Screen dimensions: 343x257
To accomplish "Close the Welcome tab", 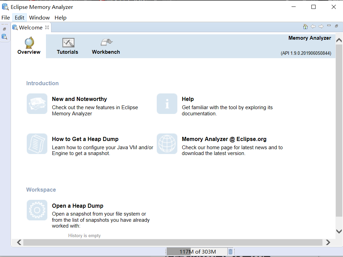I will pos(47,27).
